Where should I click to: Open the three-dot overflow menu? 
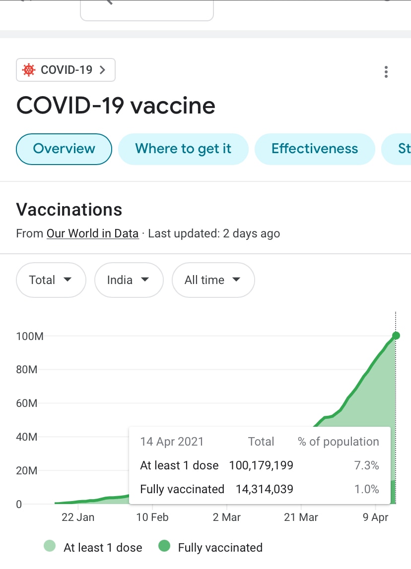386,72
